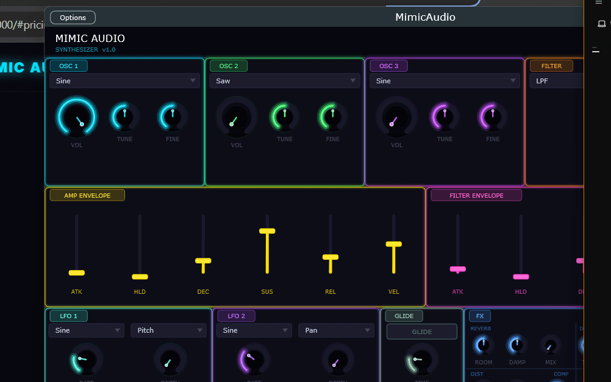Toggle the GLIDE button on

[x=421, y=332]
